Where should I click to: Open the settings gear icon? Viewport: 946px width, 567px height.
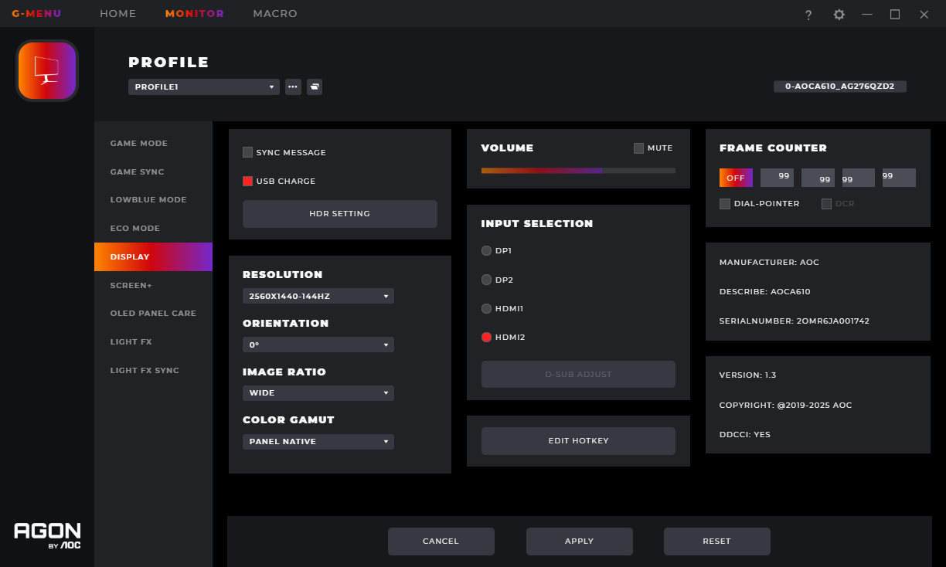(x=839, y=15)
